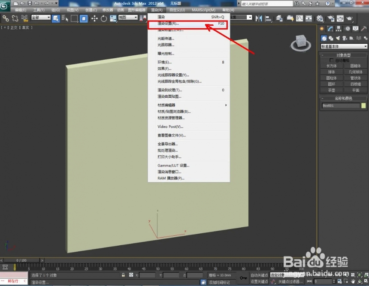Choose Video Post(V)... menu entry
This screenshot has width=369, height=286.
(x=189, y=126)
